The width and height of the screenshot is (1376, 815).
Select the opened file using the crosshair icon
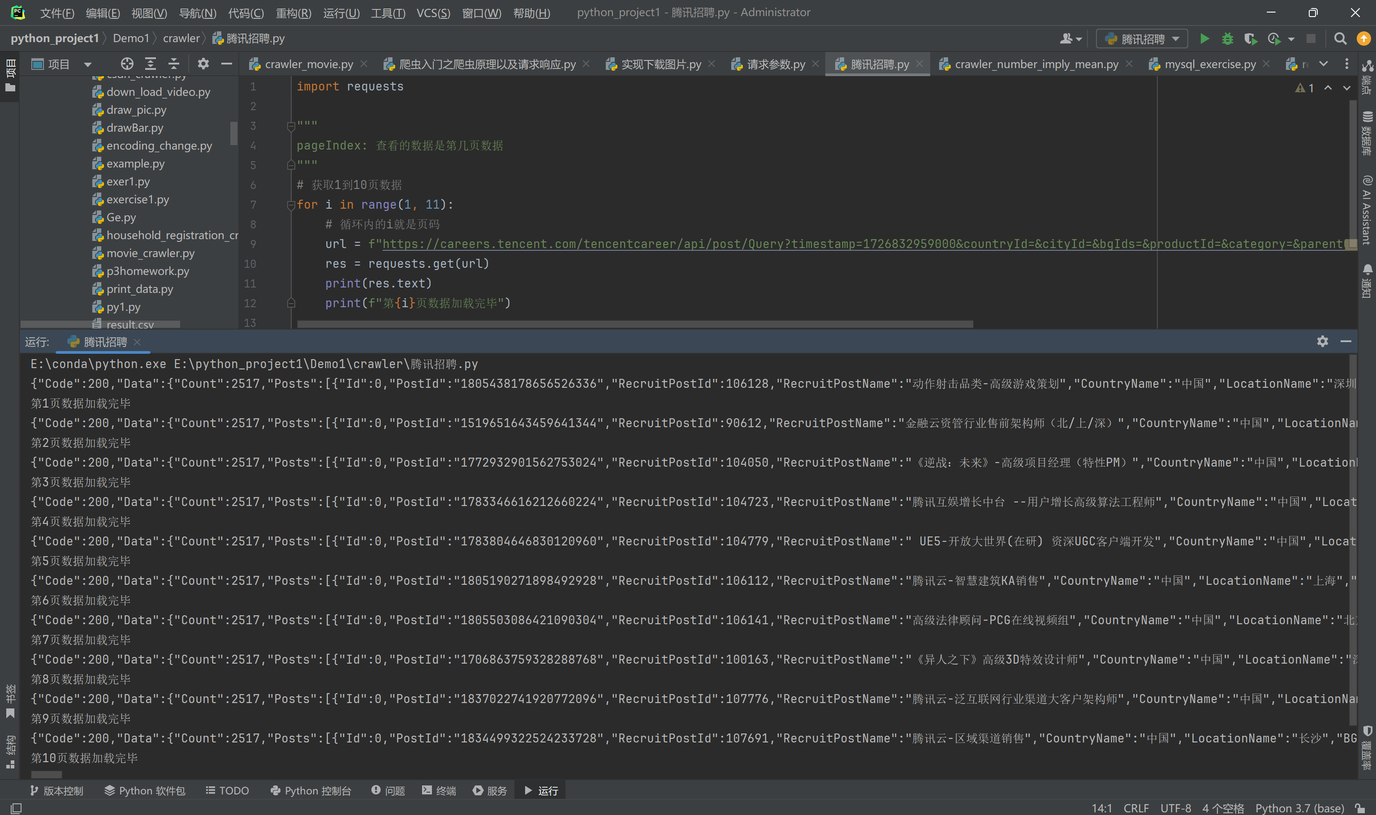[127, 64]
